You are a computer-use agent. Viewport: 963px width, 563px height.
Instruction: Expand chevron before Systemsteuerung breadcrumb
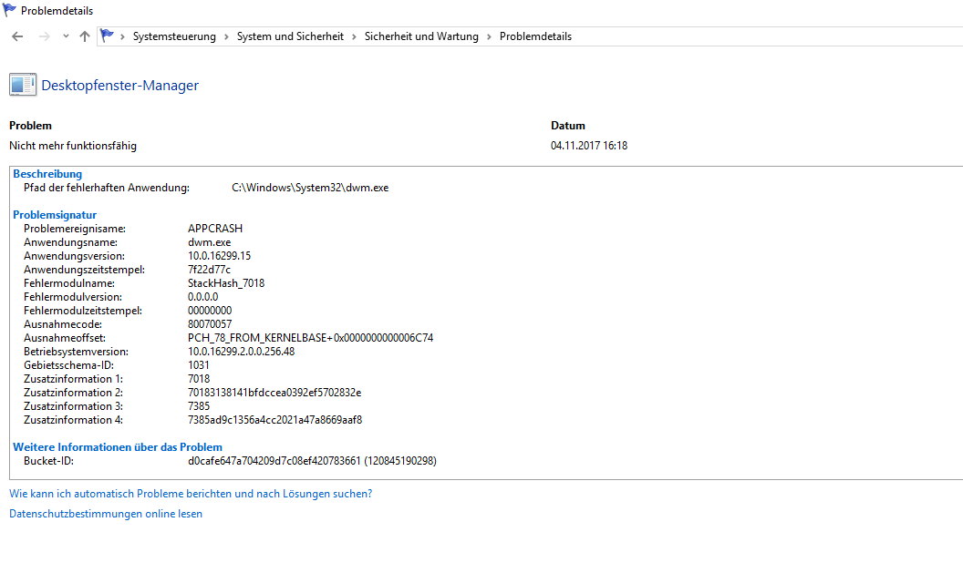tap(123, 36)
